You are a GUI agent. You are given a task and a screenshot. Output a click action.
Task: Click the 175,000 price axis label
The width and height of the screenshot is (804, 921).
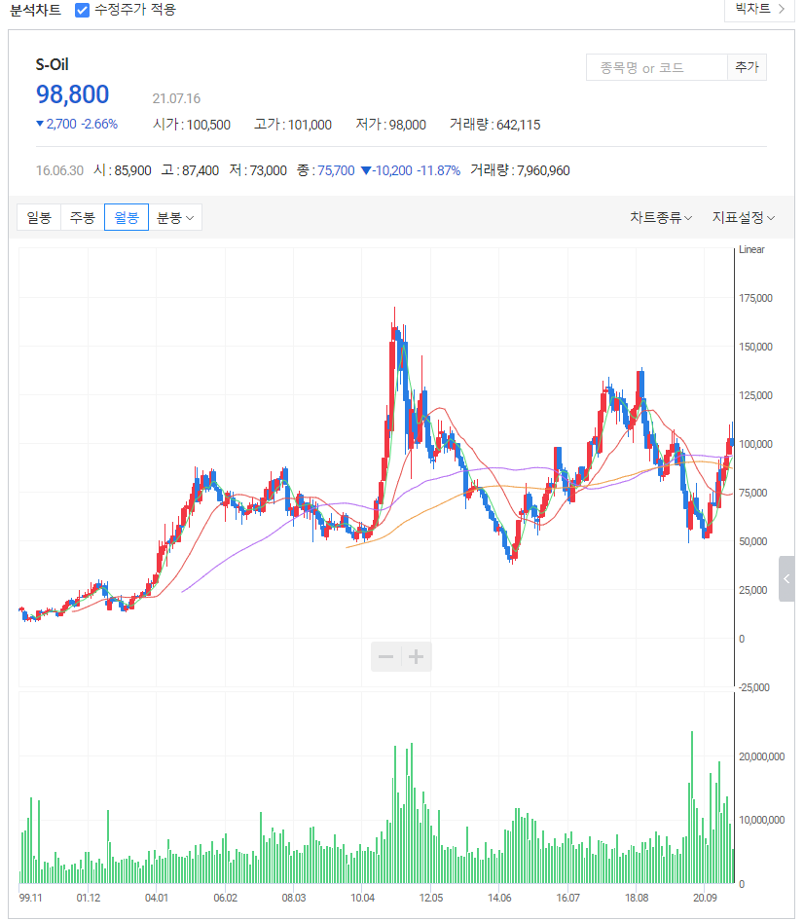coord(755,298)
